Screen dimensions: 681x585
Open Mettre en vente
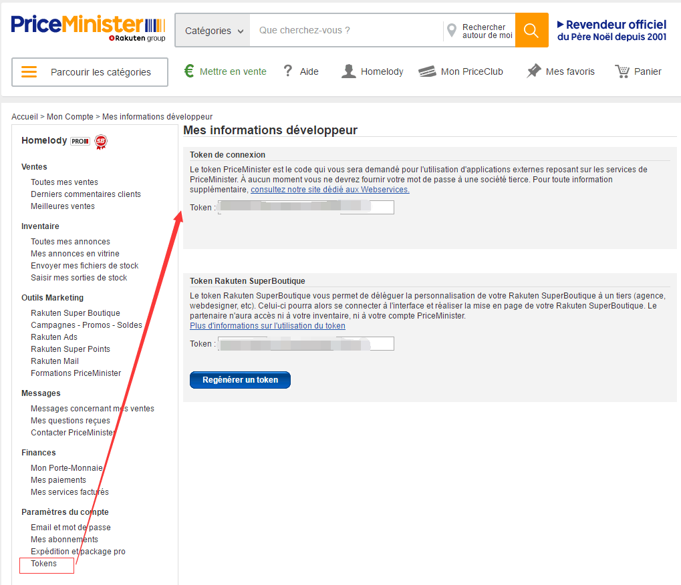[x=233, y=71]
